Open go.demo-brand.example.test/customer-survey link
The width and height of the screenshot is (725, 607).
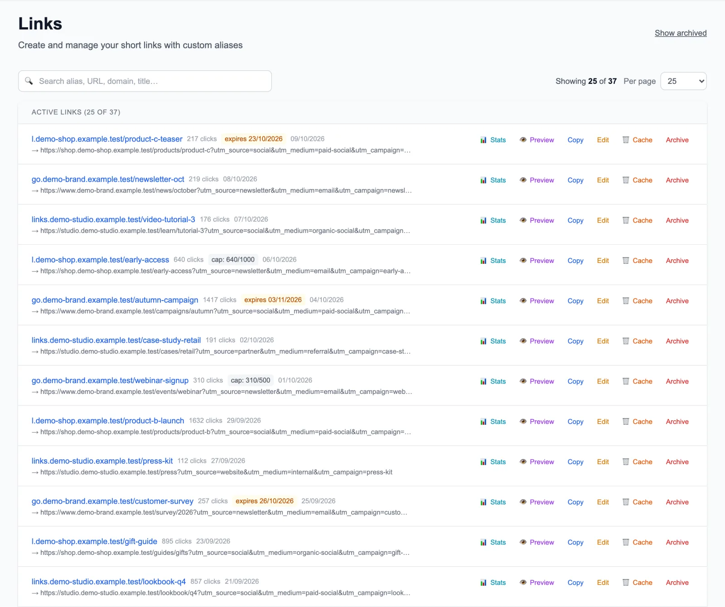click(112, 501)
